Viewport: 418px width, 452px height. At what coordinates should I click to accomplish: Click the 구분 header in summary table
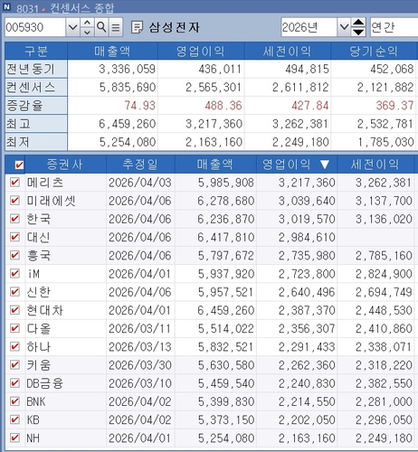[36, 52]
